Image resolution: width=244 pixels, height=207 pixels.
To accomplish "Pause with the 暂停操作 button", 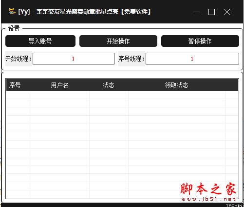I will (200, 41).
